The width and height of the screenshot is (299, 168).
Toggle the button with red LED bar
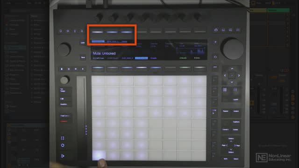64,121
